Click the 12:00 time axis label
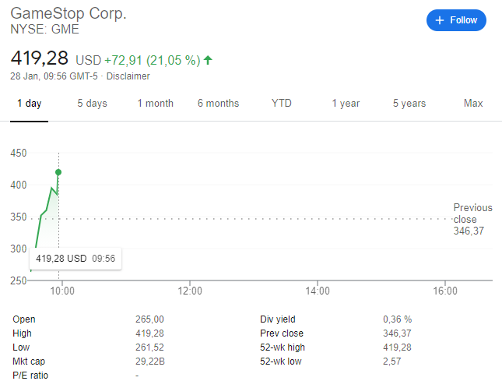Screen dimensions: 502x388 [x=190, y=291]
